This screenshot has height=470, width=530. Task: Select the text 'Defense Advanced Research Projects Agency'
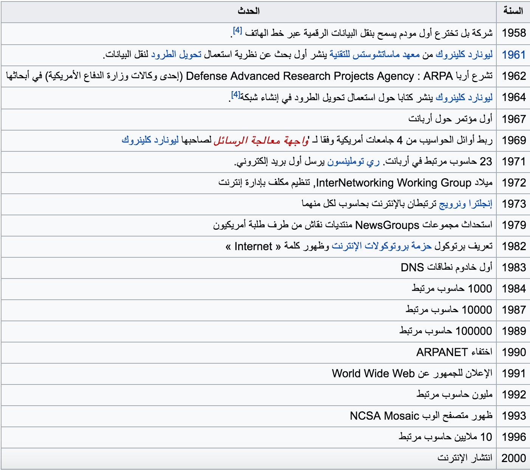pos(300,76)
